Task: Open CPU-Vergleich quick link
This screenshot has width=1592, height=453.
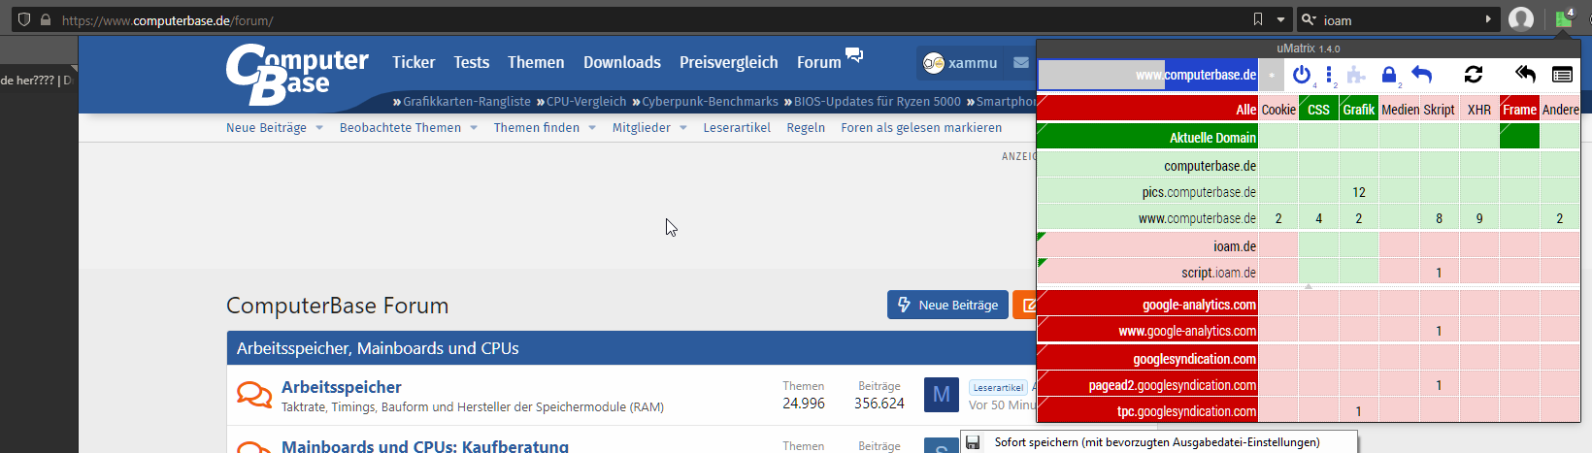Action: (x=586, y=101)
